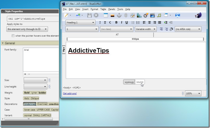
Task: Center align the text
Action: [x=149, y=22]
